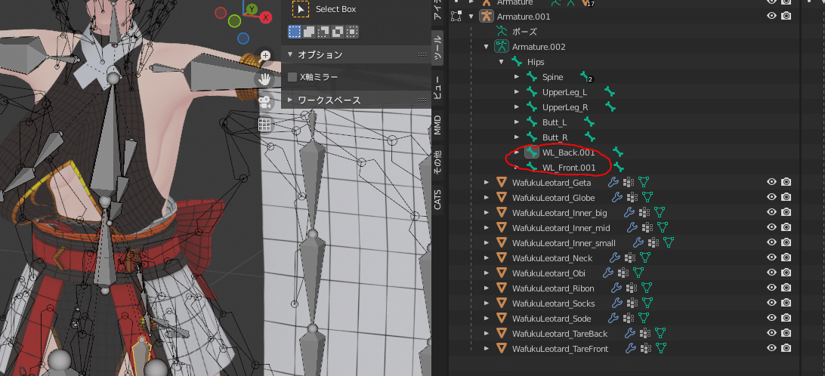Image resolution: width=825 pixels, height=376 pixels.
Task: Choose the Intersect selection mode icon
Action: [352, 32]
